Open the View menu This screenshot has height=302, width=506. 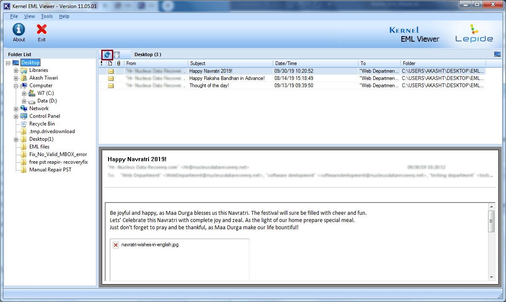29,16
